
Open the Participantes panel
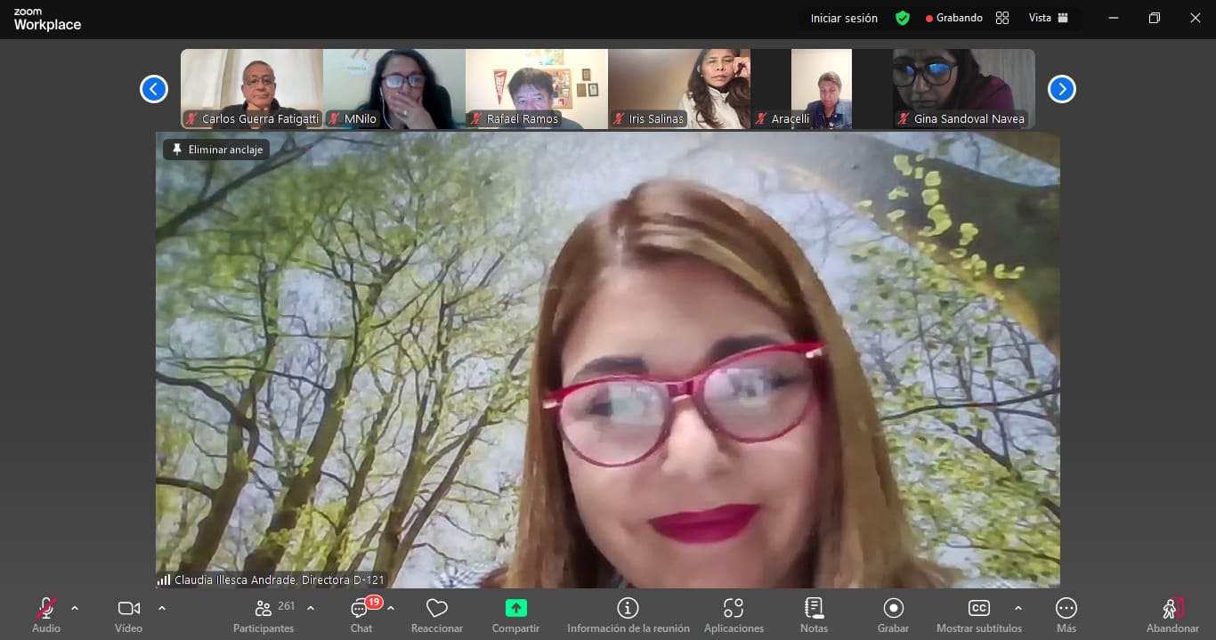click(263, 614)
